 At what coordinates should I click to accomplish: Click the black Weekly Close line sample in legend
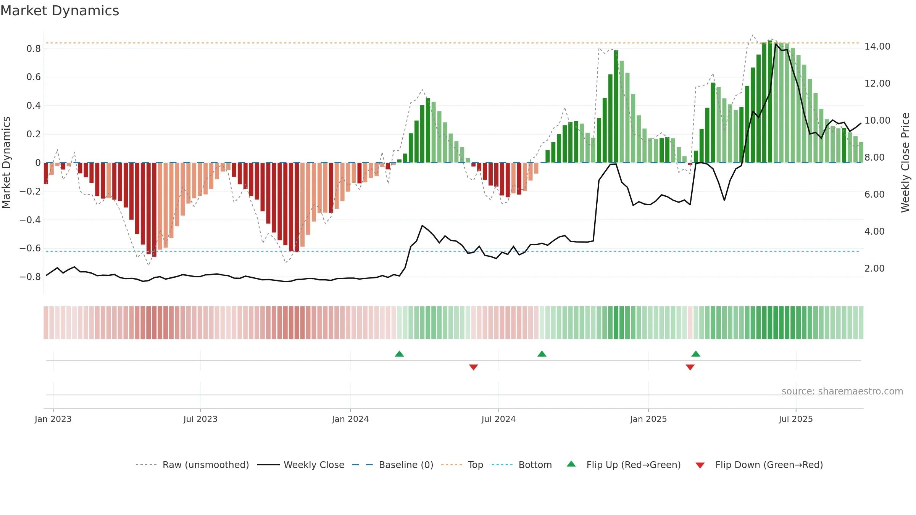point(268,465)
